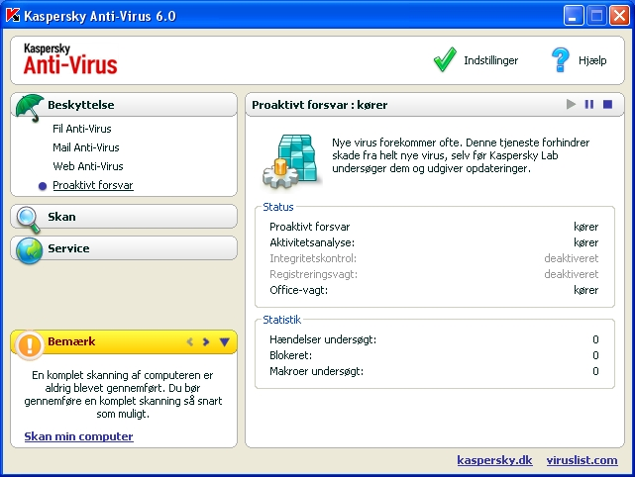Image resolution: width=635 pixels, height=477 pixels.
Task: Click the blue question mark Hjælp icon
Action: tap(561, 60)
